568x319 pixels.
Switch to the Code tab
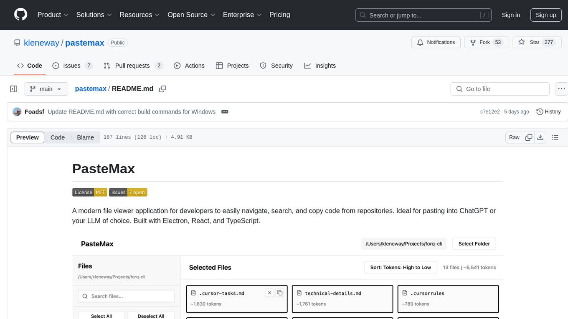[x=30, y=66]
